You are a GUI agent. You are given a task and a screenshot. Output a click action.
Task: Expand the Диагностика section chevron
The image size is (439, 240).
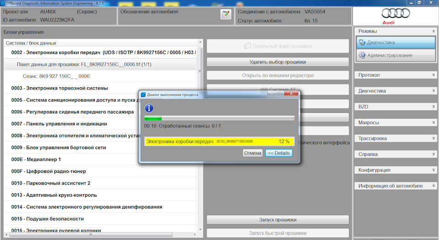click(434, 91)
